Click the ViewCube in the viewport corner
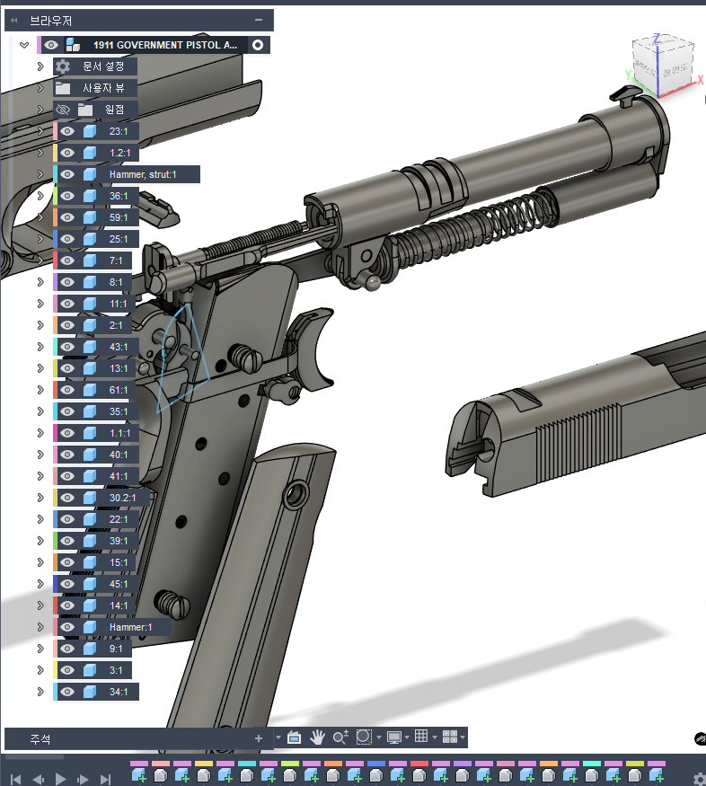This screenshot has height=786, width=706. click(x=662, y=66)
